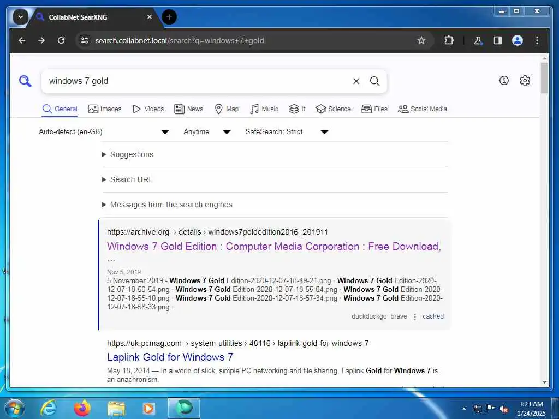559x419 pixels.
Task: Switch to the Files tab
Action: coord(374,109)
